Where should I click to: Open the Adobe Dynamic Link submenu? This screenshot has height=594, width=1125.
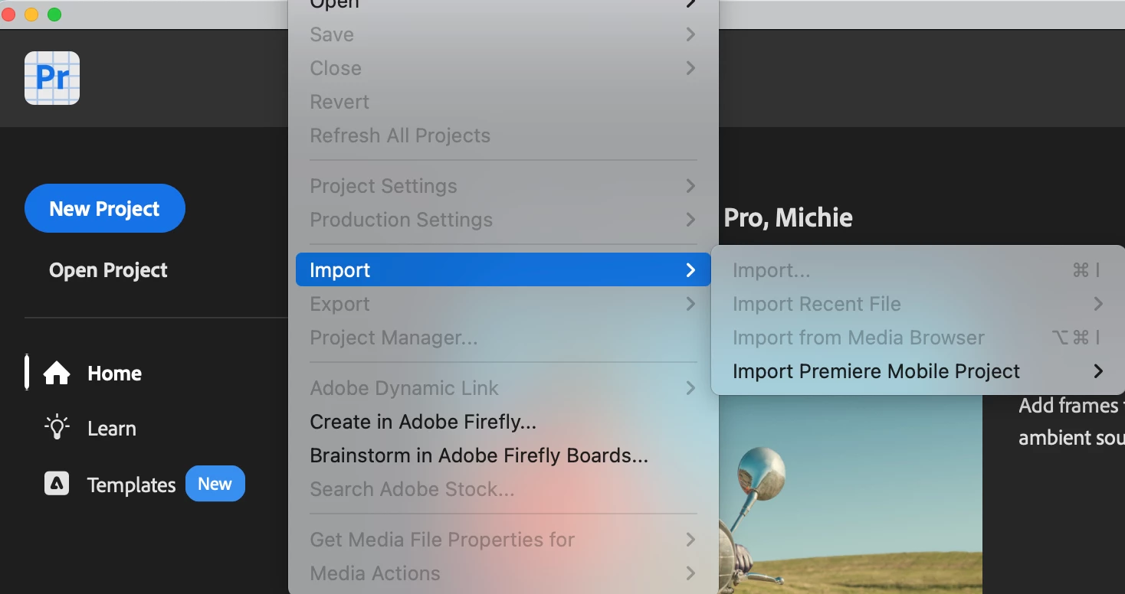[503, 388]
